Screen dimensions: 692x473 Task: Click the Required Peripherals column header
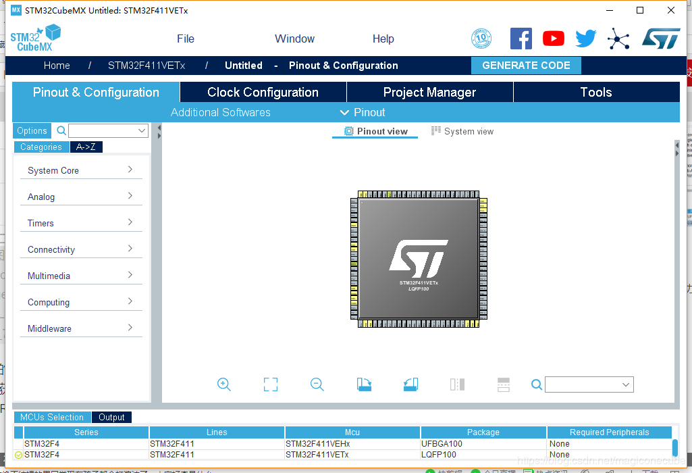point(610,432)
